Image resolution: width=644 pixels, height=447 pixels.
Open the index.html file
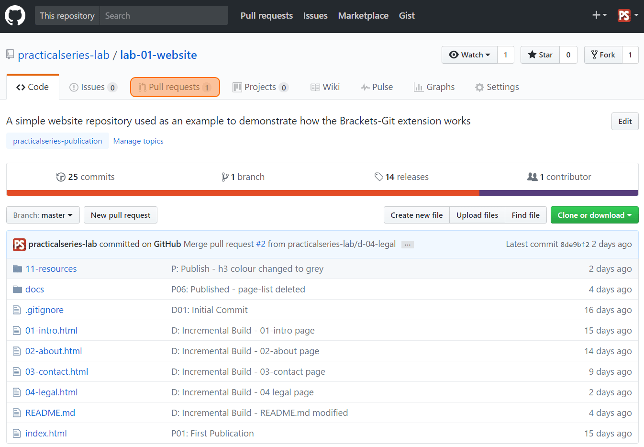[46, 434]
